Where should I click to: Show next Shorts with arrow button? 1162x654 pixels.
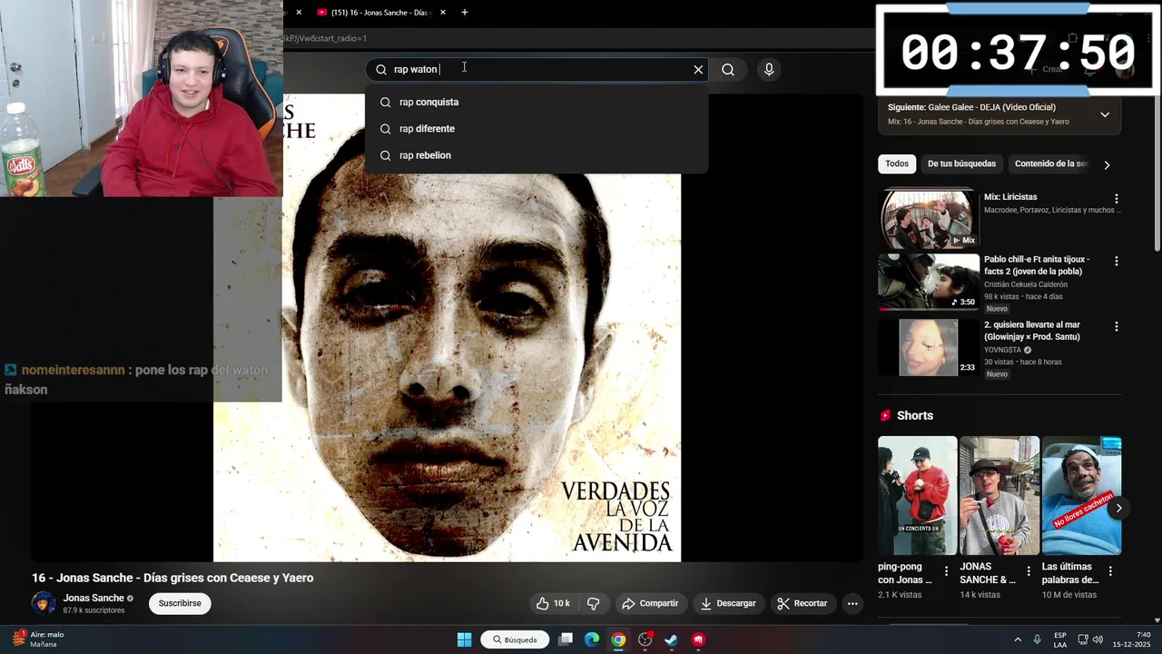pyautogui.click(x=1118, y=509)
